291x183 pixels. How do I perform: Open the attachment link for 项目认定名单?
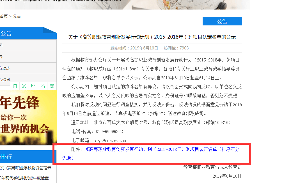(x=162, y=149)
